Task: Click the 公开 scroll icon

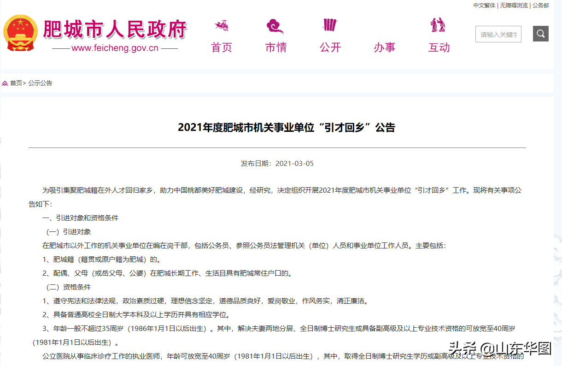Action: (x=330, y=25)
